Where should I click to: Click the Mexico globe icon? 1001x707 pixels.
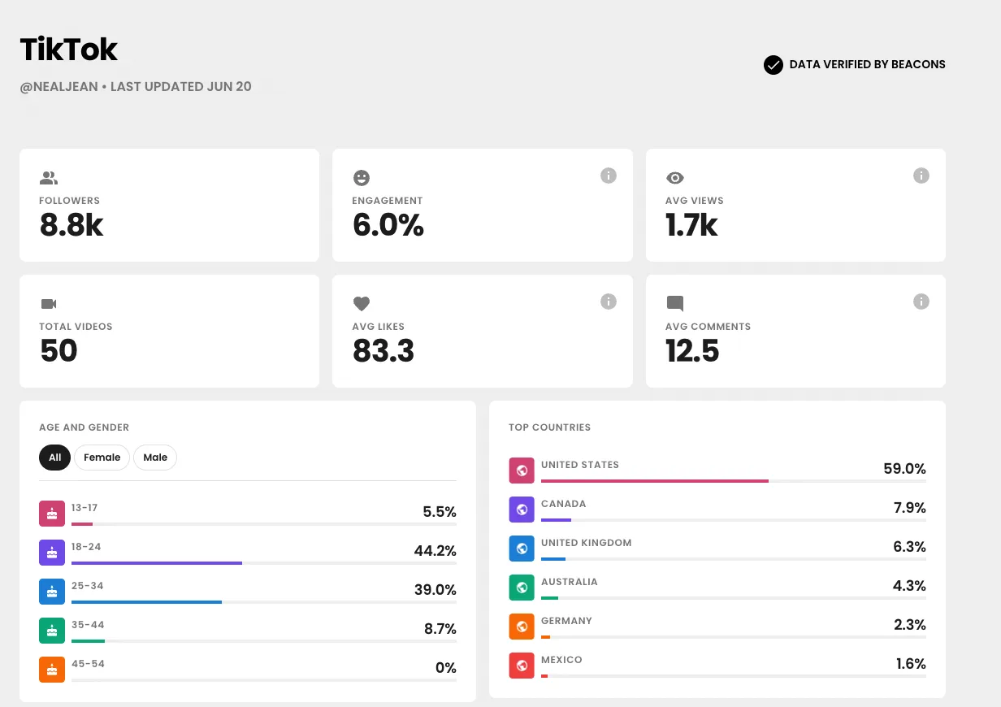(x=522, y=666)
